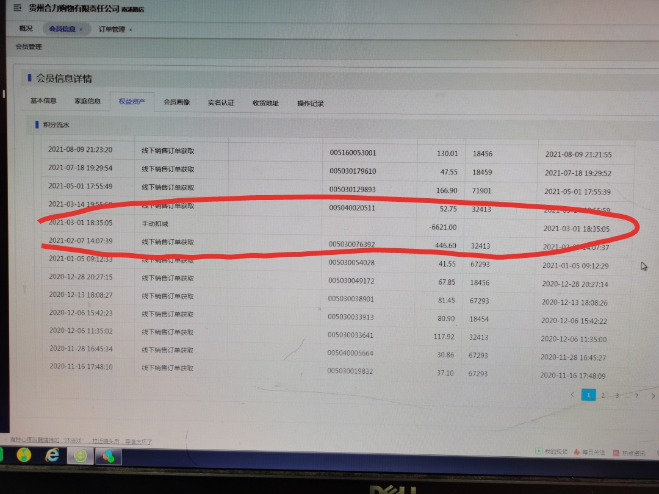
Task: Open Internet Explorer from the taskbar
Action: click(52, 455)
